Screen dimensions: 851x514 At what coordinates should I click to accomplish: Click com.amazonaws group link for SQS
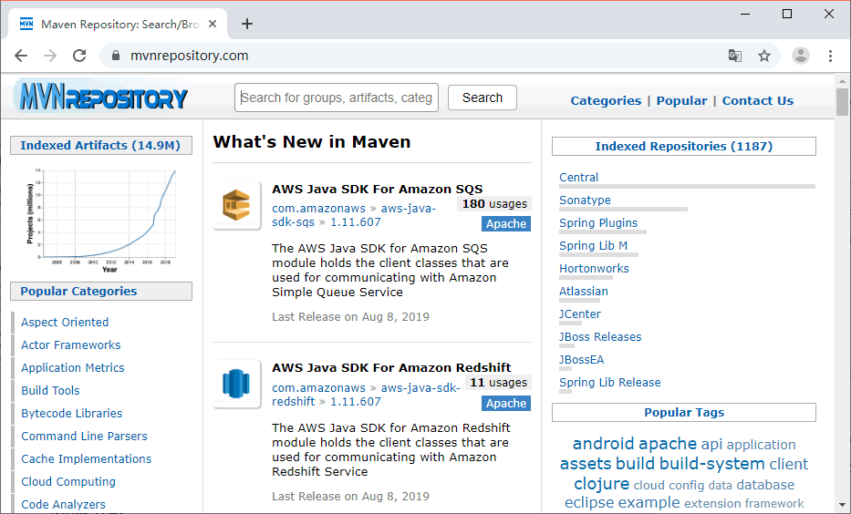click(x=318, y=208)
